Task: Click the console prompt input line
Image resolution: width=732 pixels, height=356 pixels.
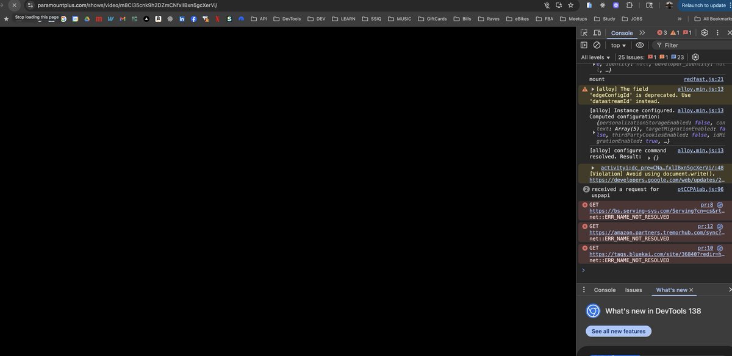Action: click(x=656, y=269)
